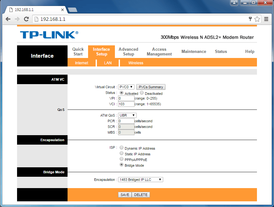Viewport: 274px width, 207px height.
Task: Open the Quick Start tab
Action: [x=78, y=52]
